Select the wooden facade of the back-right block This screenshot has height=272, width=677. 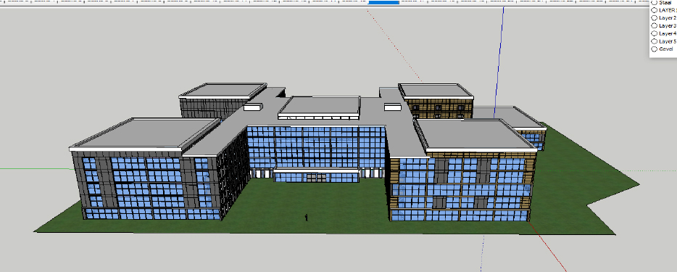tap(441, 108)
